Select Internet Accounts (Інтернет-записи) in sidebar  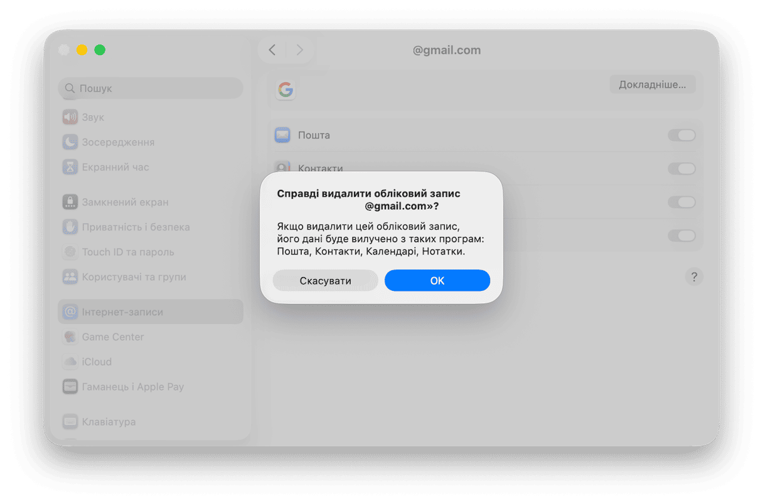click(151, 312)
